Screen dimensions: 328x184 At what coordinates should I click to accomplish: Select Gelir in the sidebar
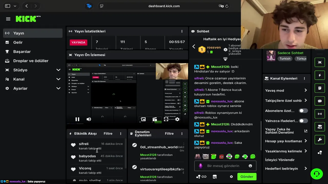[x=33, y=42]
